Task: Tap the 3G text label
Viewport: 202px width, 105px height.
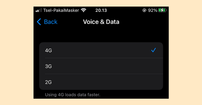Action: (x=48, y=66)
